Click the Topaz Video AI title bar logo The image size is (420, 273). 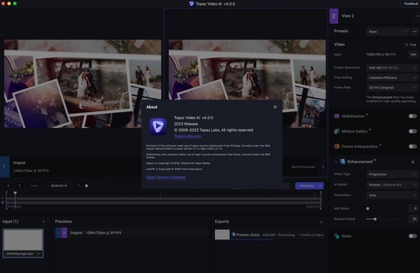pyautogui.click(x=191, y=3)
